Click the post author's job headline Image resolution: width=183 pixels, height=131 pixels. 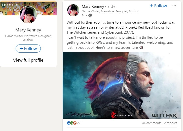(110, 11)
